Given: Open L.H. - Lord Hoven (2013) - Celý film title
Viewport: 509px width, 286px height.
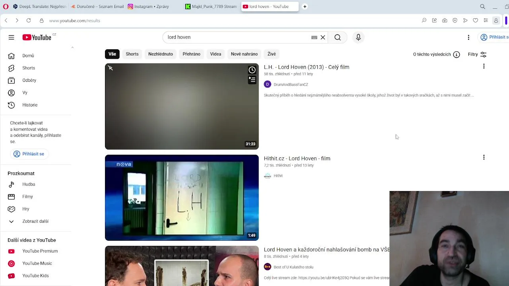Looking at the screenshot, I should coord(307,67).
